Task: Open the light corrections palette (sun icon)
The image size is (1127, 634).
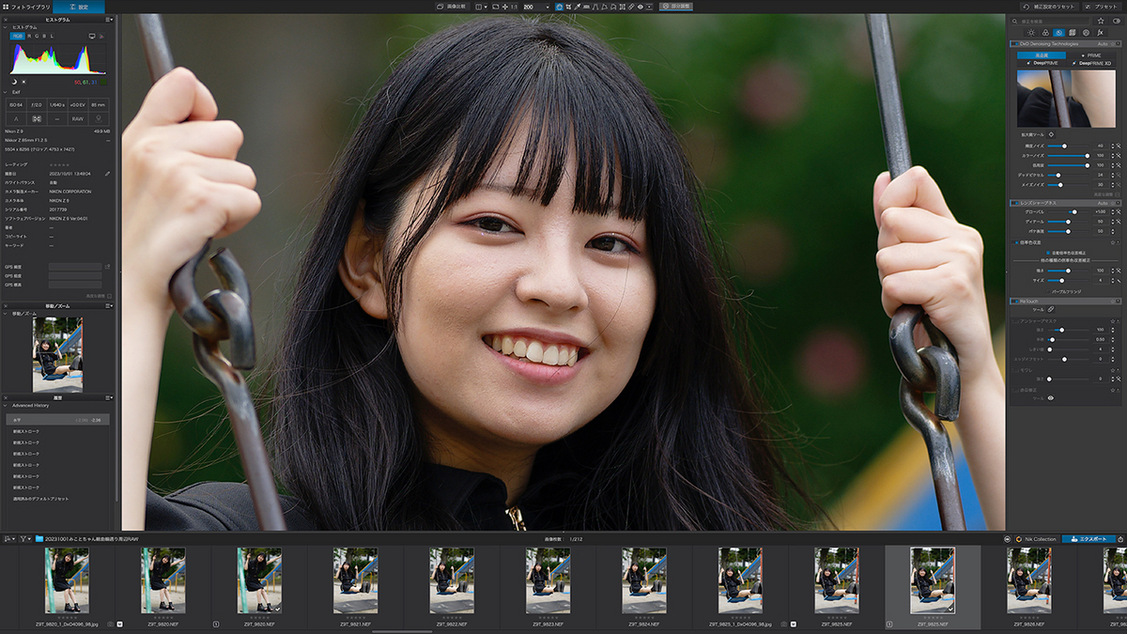Action: (1031, 32)
